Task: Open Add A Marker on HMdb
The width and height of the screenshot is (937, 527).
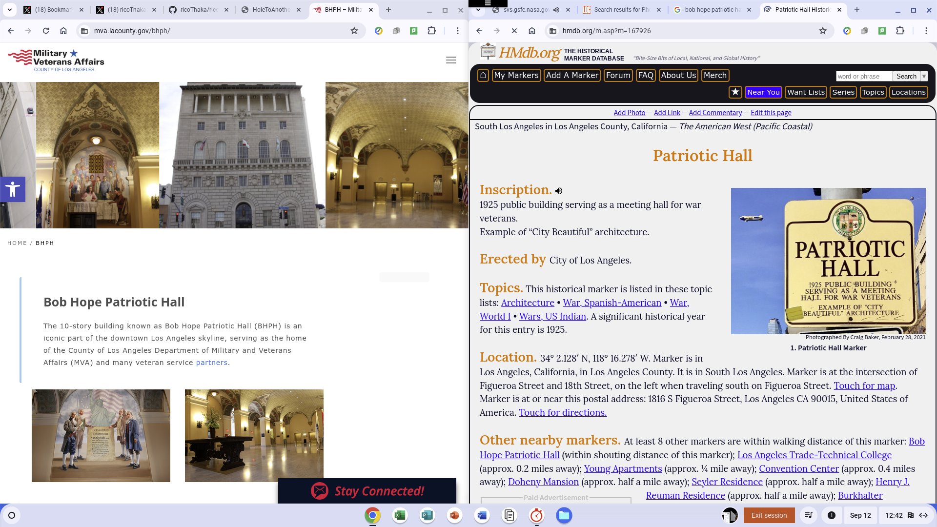Action: [x=572, y=75]
